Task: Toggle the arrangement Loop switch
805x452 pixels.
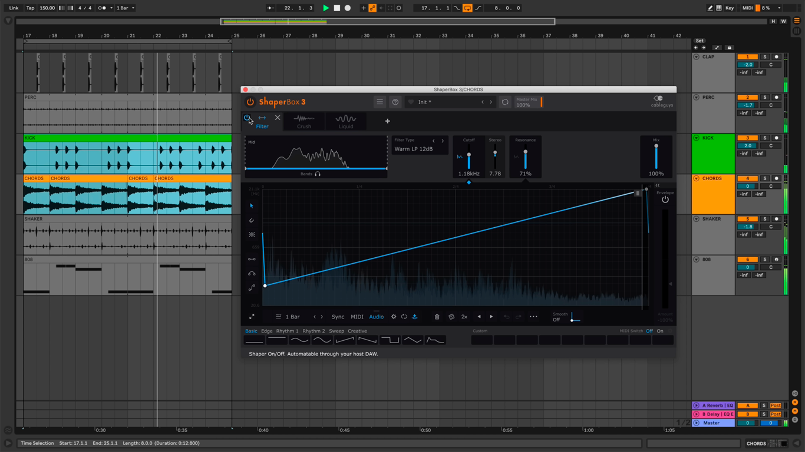Action: (467, 8)
